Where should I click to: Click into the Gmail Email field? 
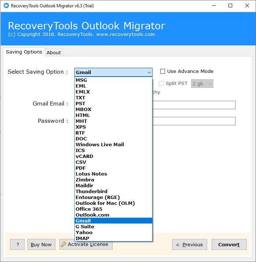tap(194, 105)
